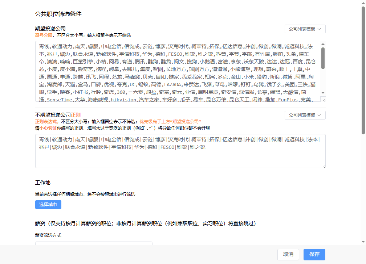The height and width of the screenshot is (264, 366).
Task: Click the chevron icon on the second 公司列表模板 control
Action: pyautogui.click(x=320, y=115)
